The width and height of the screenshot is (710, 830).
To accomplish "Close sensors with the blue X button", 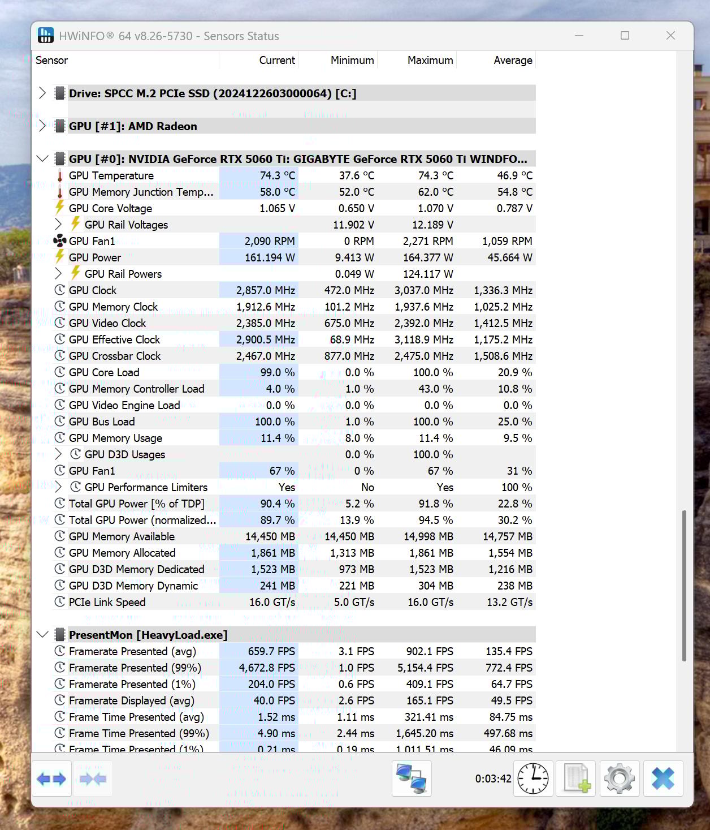I will pos(663,779).
